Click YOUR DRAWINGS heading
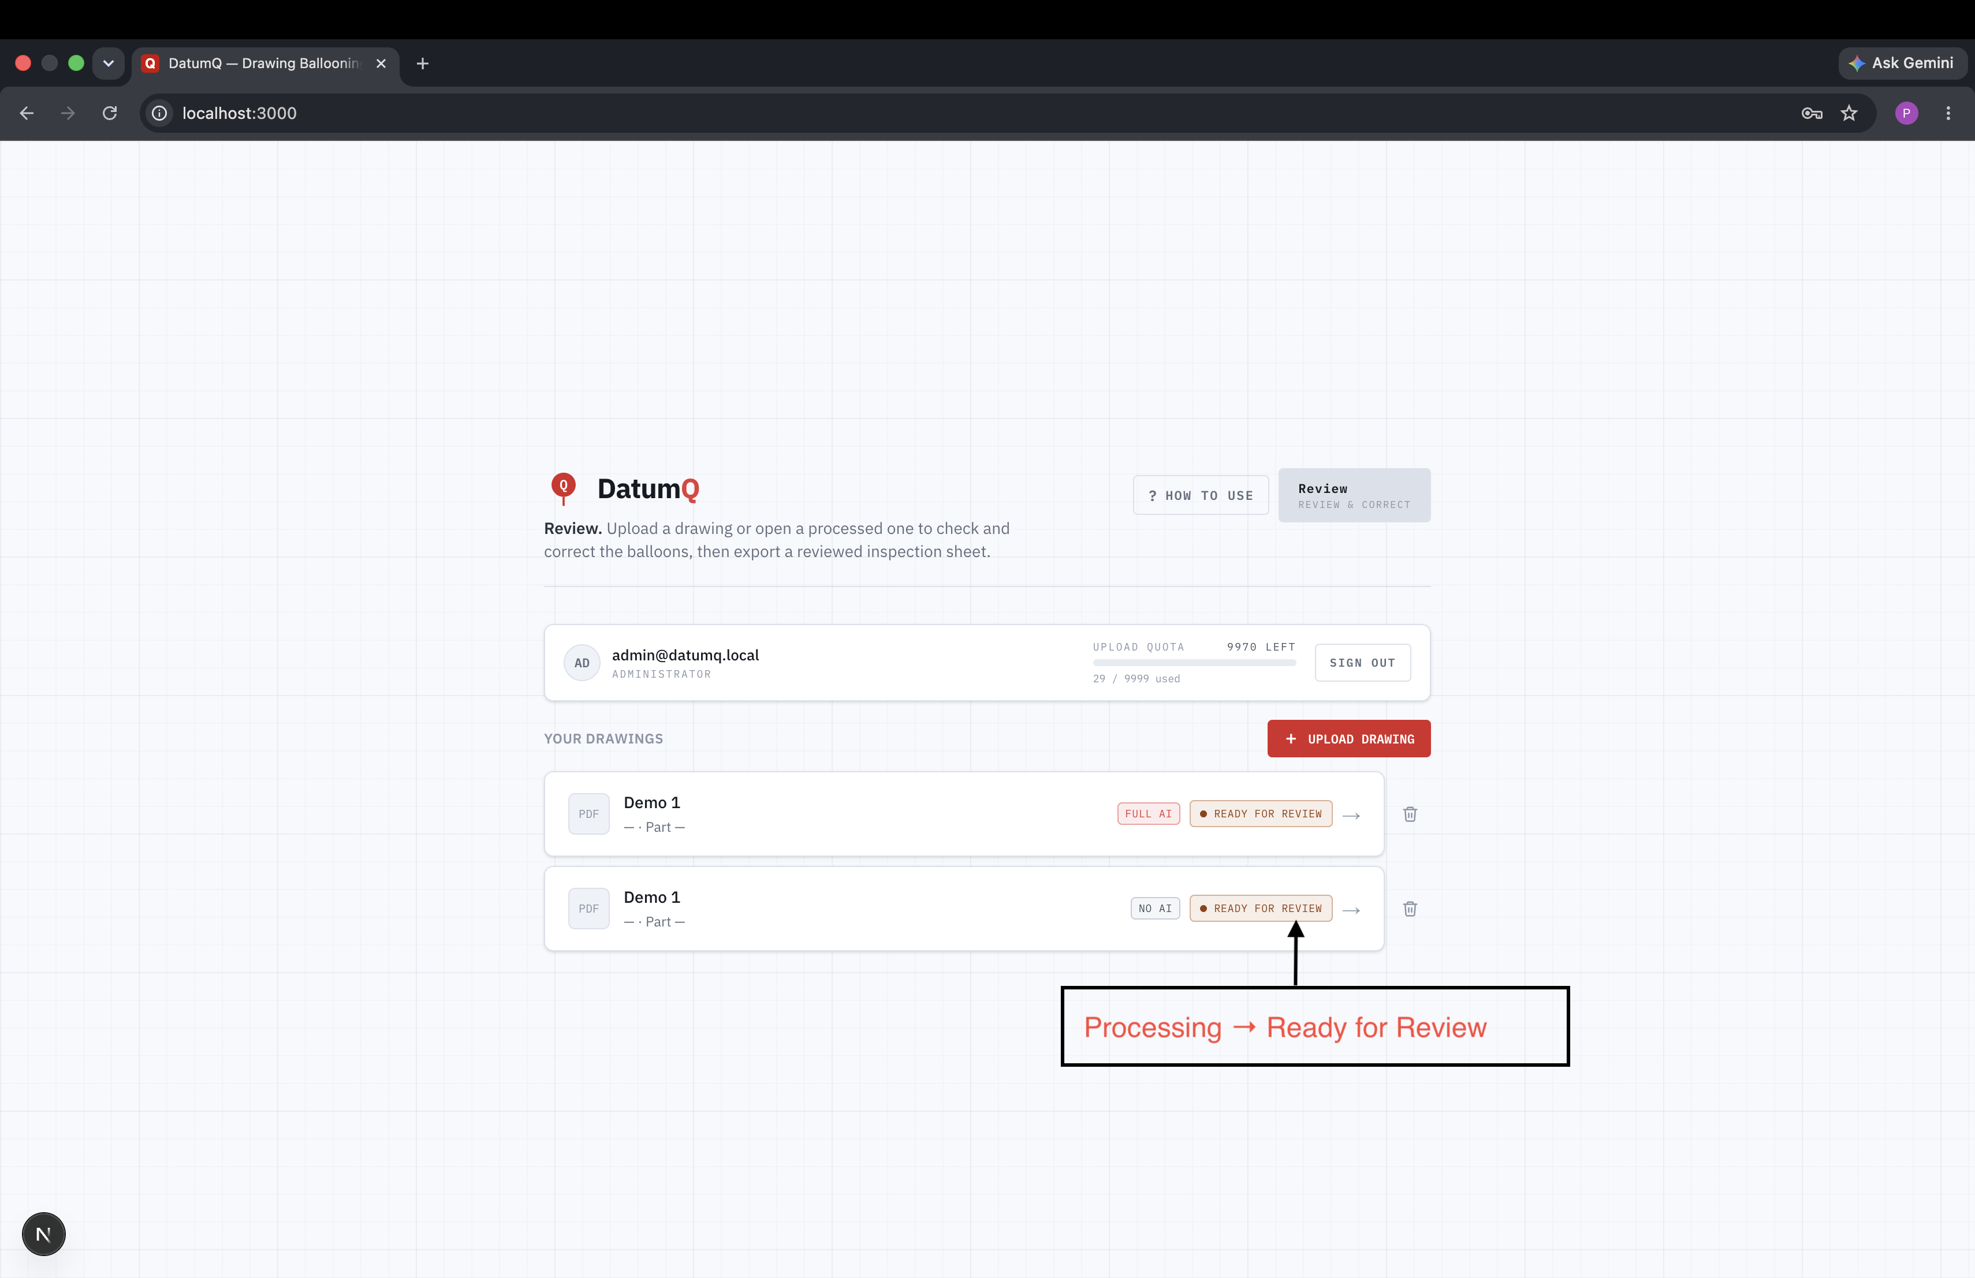This screenshot has width=1975, height=1278. pos(603,738)
